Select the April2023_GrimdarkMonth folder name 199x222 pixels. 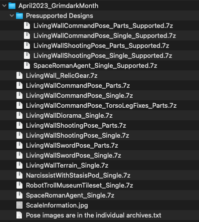point(58,6)
